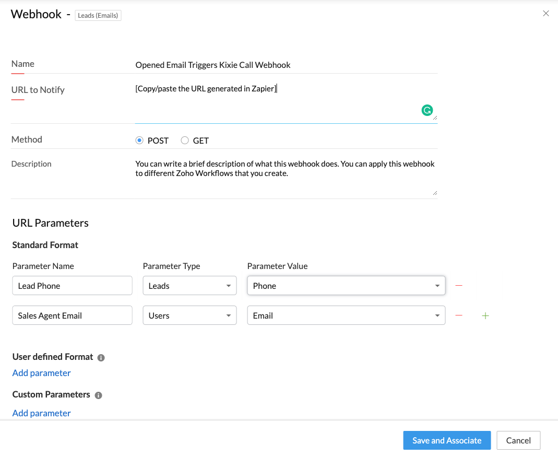
Task: Open the Phone parameter value dropdown
Action: pyautogui.click(x=346, y=286)
